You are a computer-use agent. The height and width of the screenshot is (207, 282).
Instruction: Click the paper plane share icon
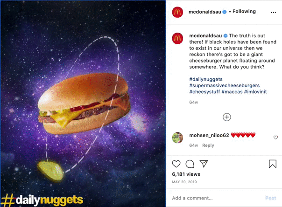tap(204, 164)
